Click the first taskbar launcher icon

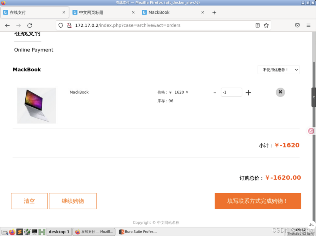5,232
